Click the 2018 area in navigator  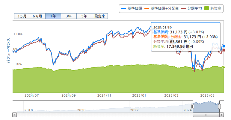point(29,110)
